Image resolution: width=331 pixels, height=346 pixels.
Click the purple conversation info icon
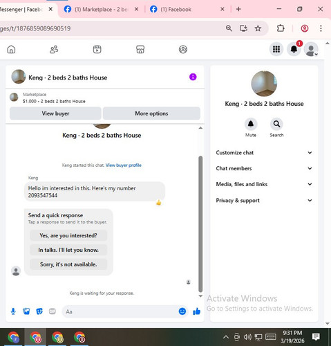(193, 77)
